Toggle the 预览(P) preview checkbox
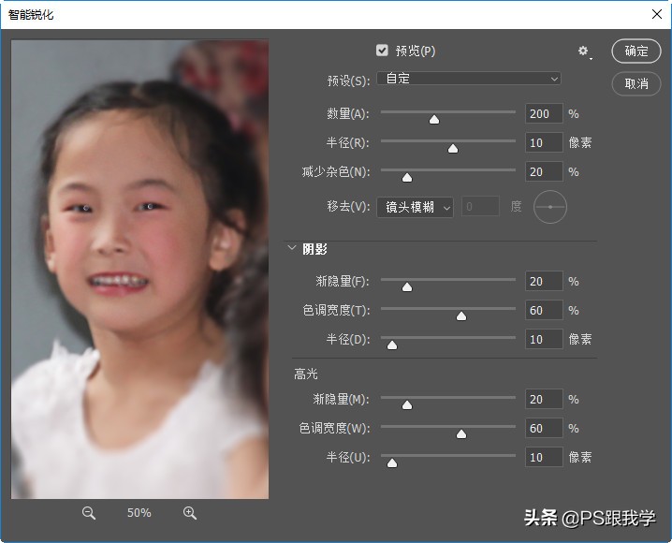This screenshot has width=672, height=543. [x=382, y=51]
